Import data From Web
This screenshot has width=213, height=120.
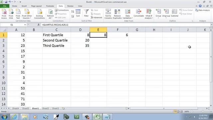pyautogui.click(x=11, y=14)
